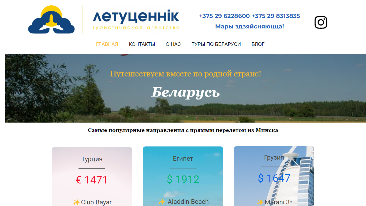Open the БЛОГ menu item

(258, 44)
